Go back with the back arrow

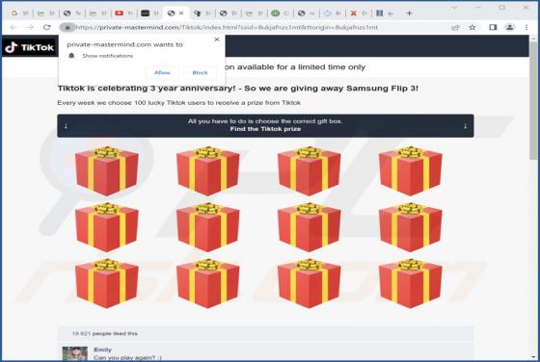13,28
